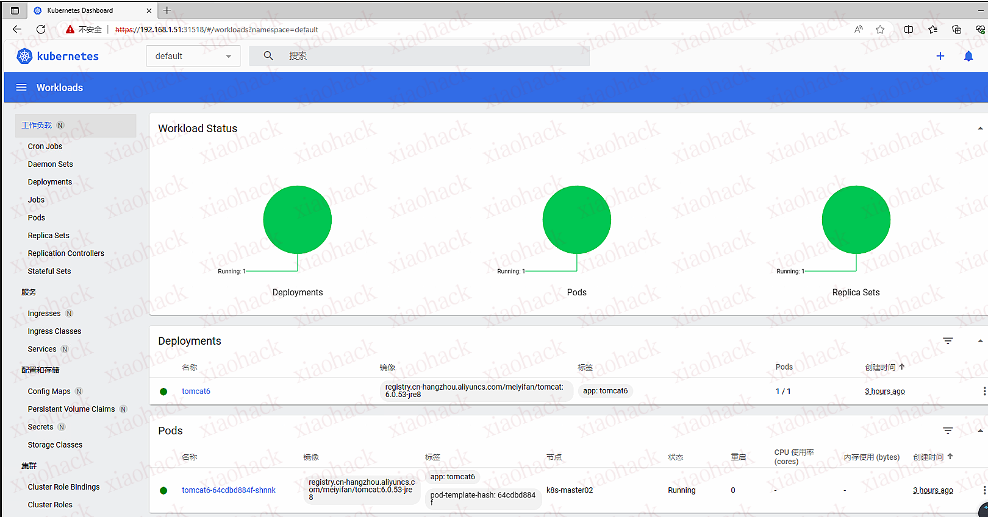The width and height of the screenshot is (988, 517).
Task: Click green status dot of tomcat6 pod
Action: (163, 490)
